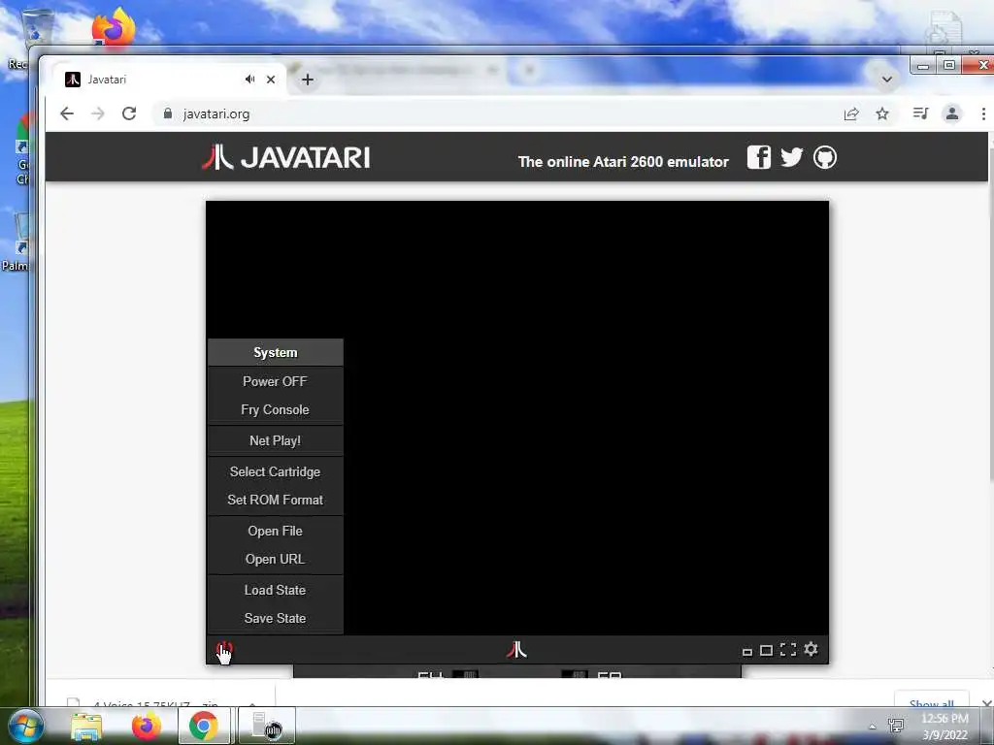The width and height of the screenshot is (994, 745).
Task: Select Power OFF in System menu
Action: coord(275,381)
